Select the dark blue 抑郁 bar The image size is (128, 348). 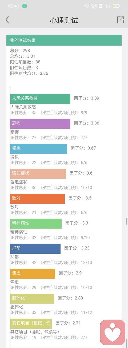point(35,249)
